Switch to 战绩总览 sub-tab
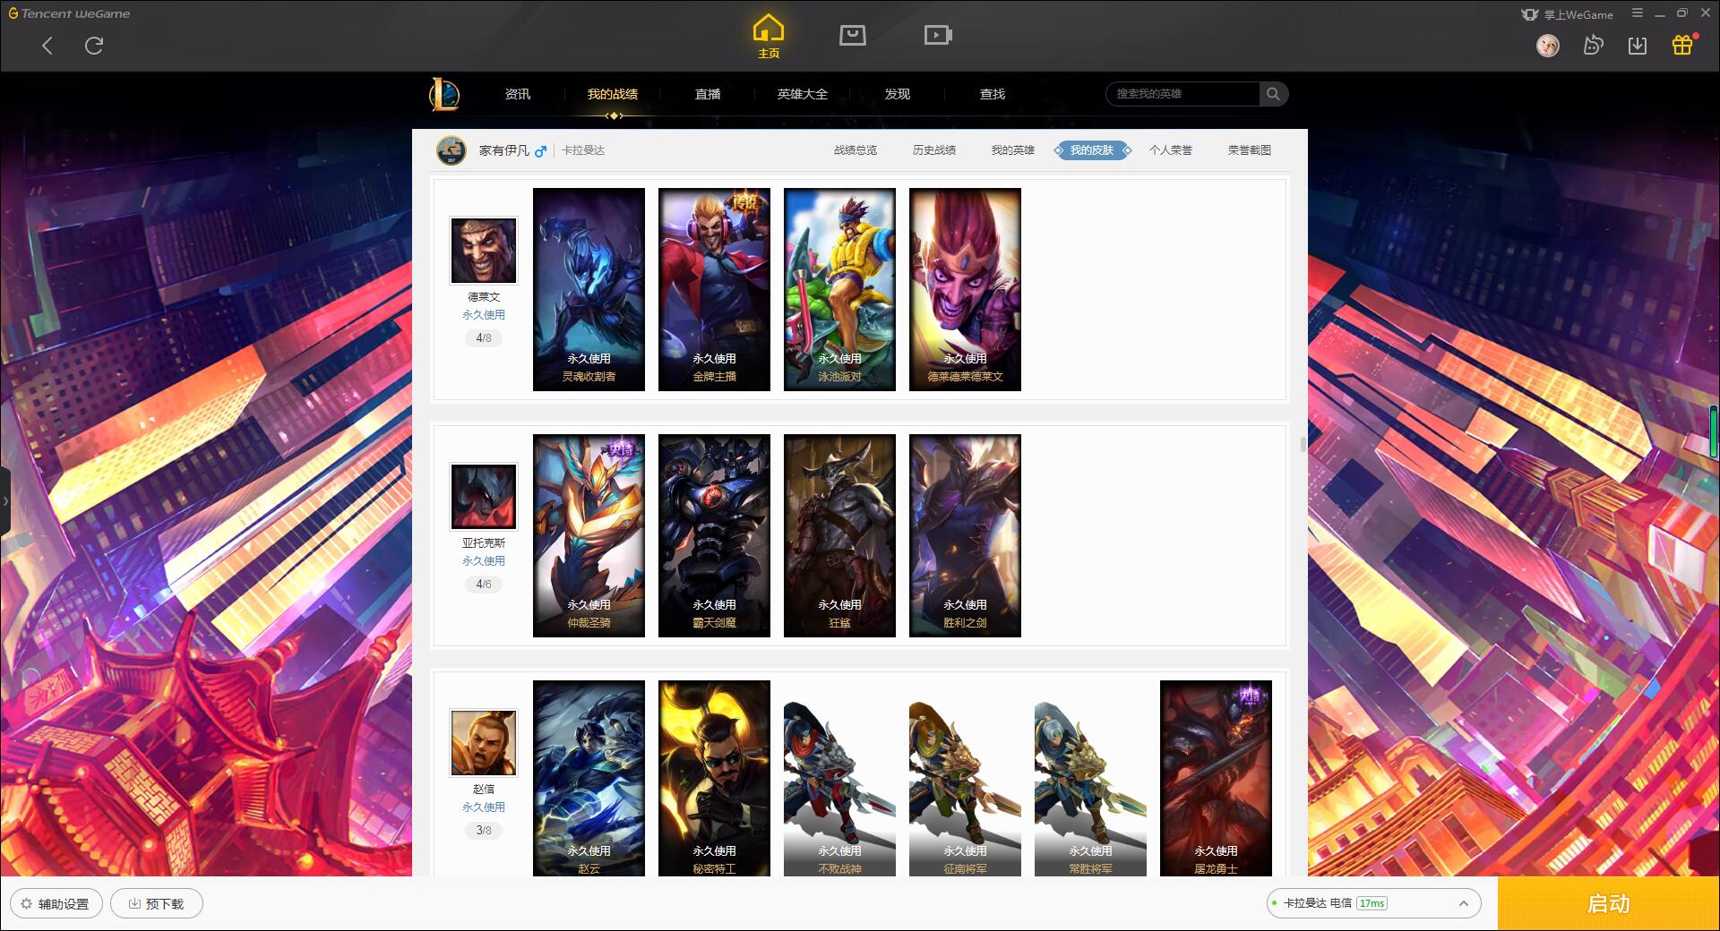1720x931 pixels. 856,150
